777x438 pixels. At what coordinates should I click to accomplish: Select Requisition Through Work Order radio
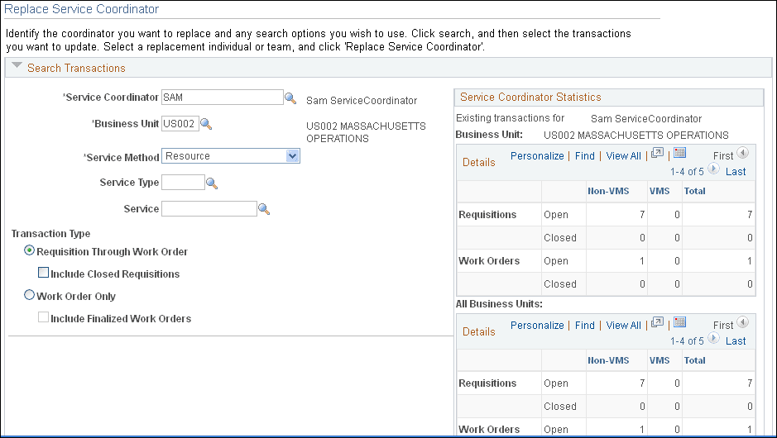(x=29, y=251)
